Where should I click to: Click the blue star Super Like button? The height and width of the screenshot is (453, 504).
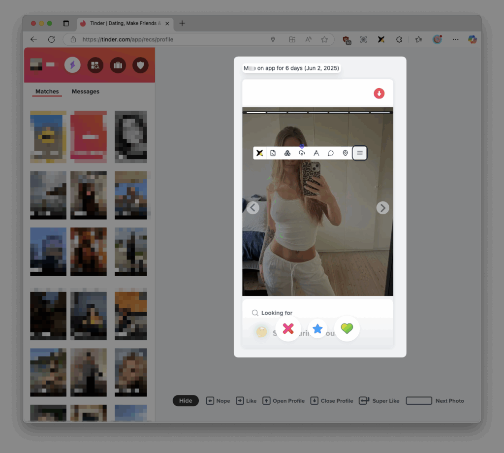317,328
